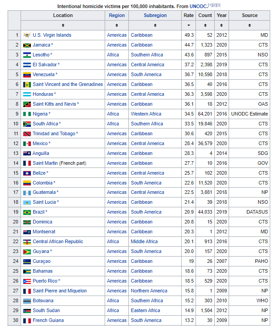Image resolution: width=272 pixels, height=326 pixels.
Task: Click the Jamaica flag icon
Action: [x=27, y=45]
